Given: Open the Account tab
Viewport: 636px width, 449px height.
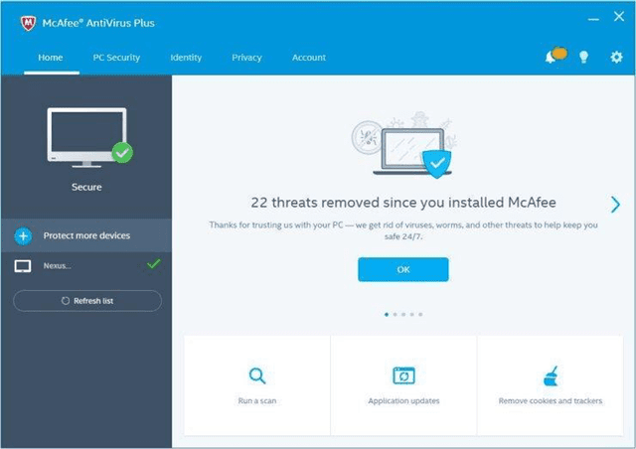Looking at the screenshot, I should coord(308,58).
